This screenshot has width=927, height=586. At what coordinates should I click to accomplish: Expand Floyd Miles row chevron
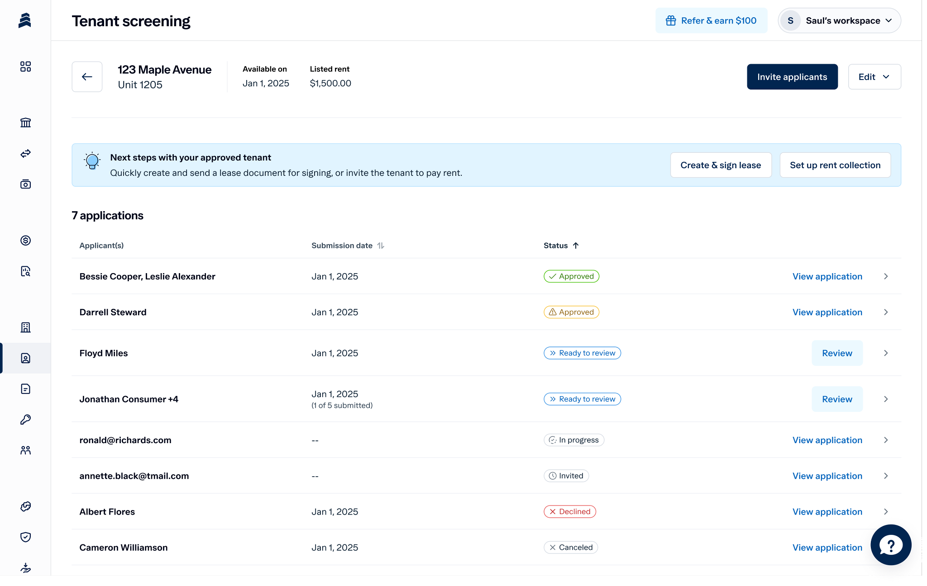886,353
